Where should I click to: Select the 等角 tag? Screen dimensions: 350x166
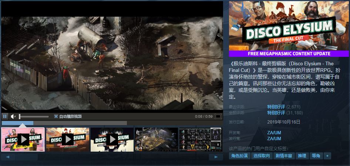pyautogui.click(x=316, y=156)
